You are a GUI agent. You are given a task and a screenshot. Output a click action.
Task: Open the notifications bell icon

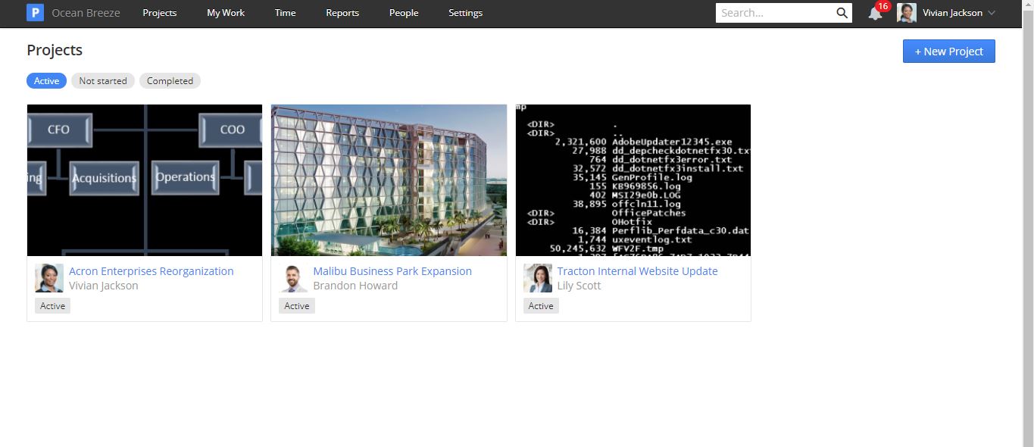coord(875,14)
